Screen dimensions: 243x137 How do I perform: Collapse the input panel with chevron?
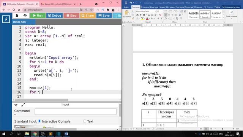(16, 105)
